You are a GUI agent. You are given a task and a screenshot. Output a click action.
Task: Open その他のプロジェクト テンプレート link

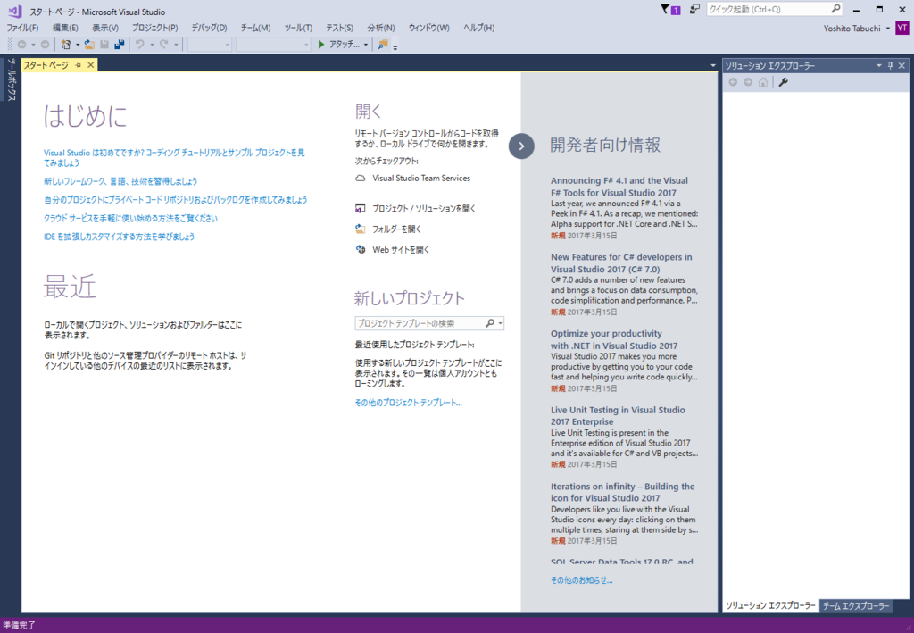tap(408, 403)
